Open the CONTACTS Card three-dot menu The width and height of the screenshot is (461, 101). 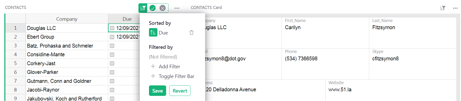(455, 8)
